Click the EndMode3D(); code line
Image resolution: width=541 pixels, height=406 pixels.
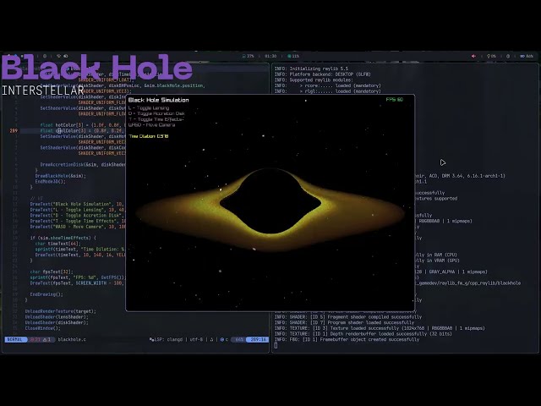[x=51, y=181]
